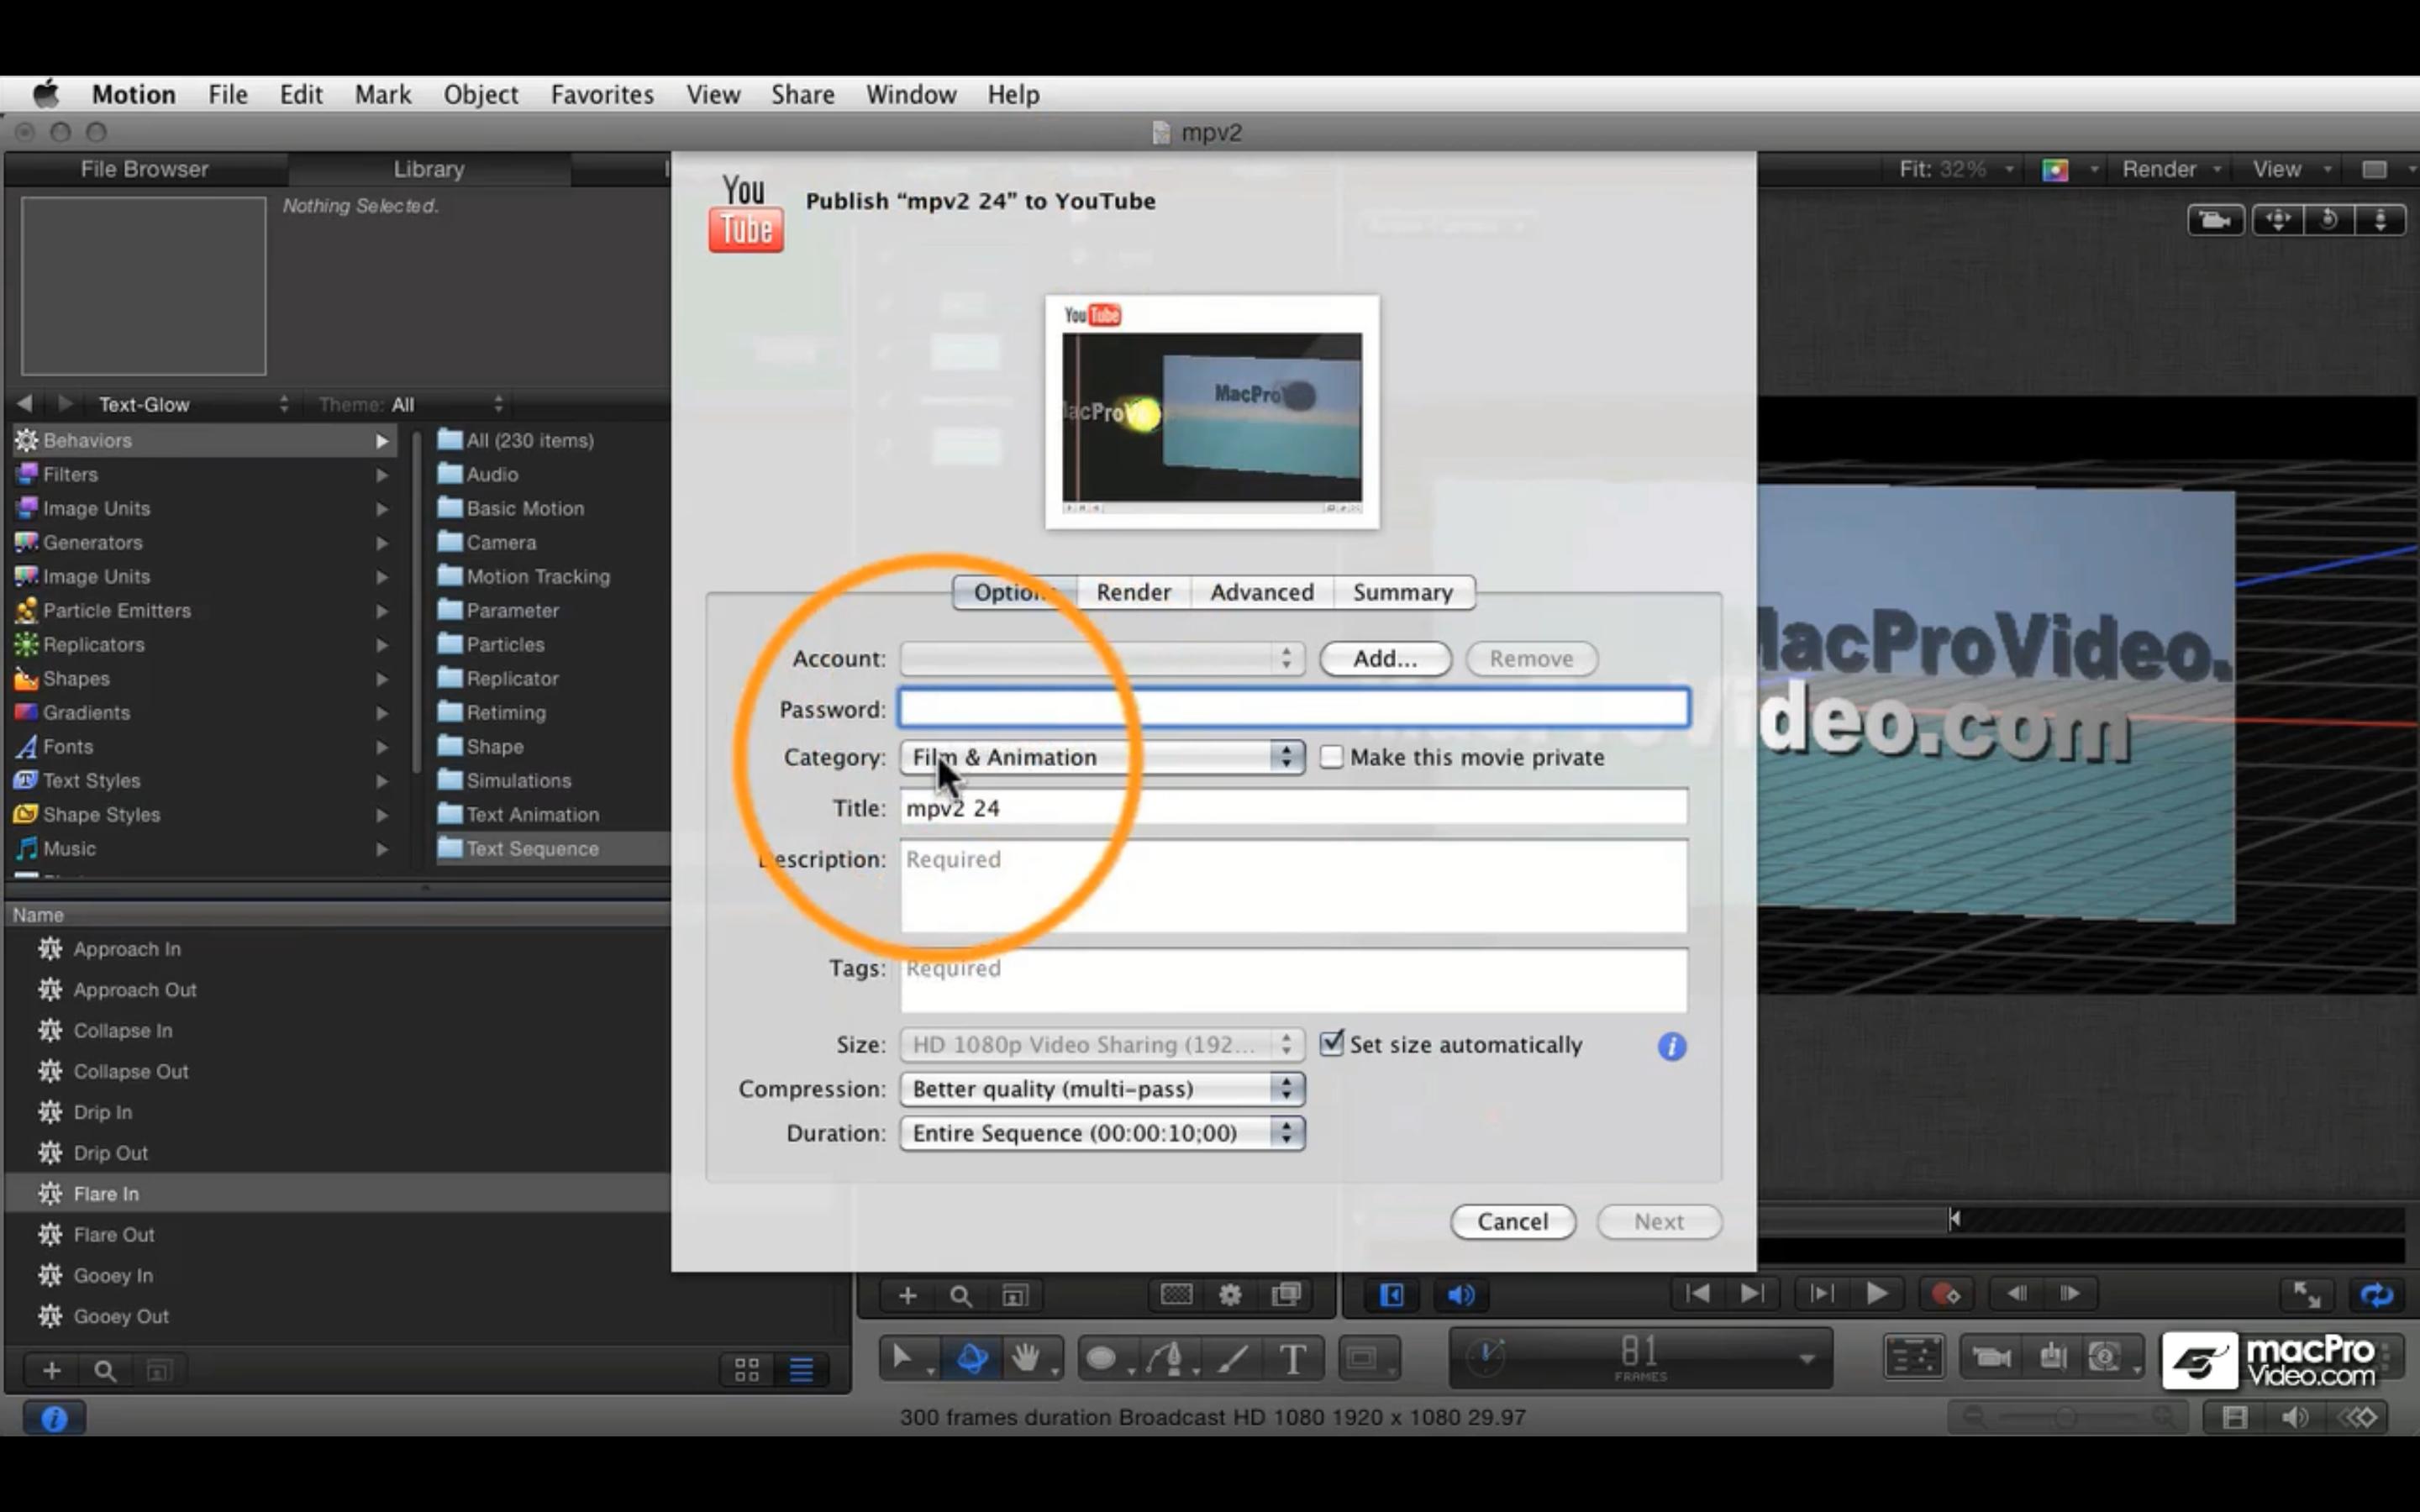
Task: Open the Window menu
Action: 911,94
